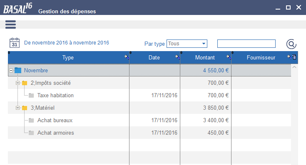Click the Fournisseur column search icon

click(289, 57)
